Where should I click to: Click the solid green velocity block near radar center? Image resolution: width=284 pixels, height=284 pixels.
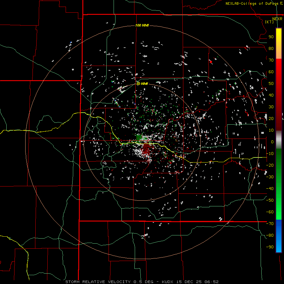(x=139, y=137)
